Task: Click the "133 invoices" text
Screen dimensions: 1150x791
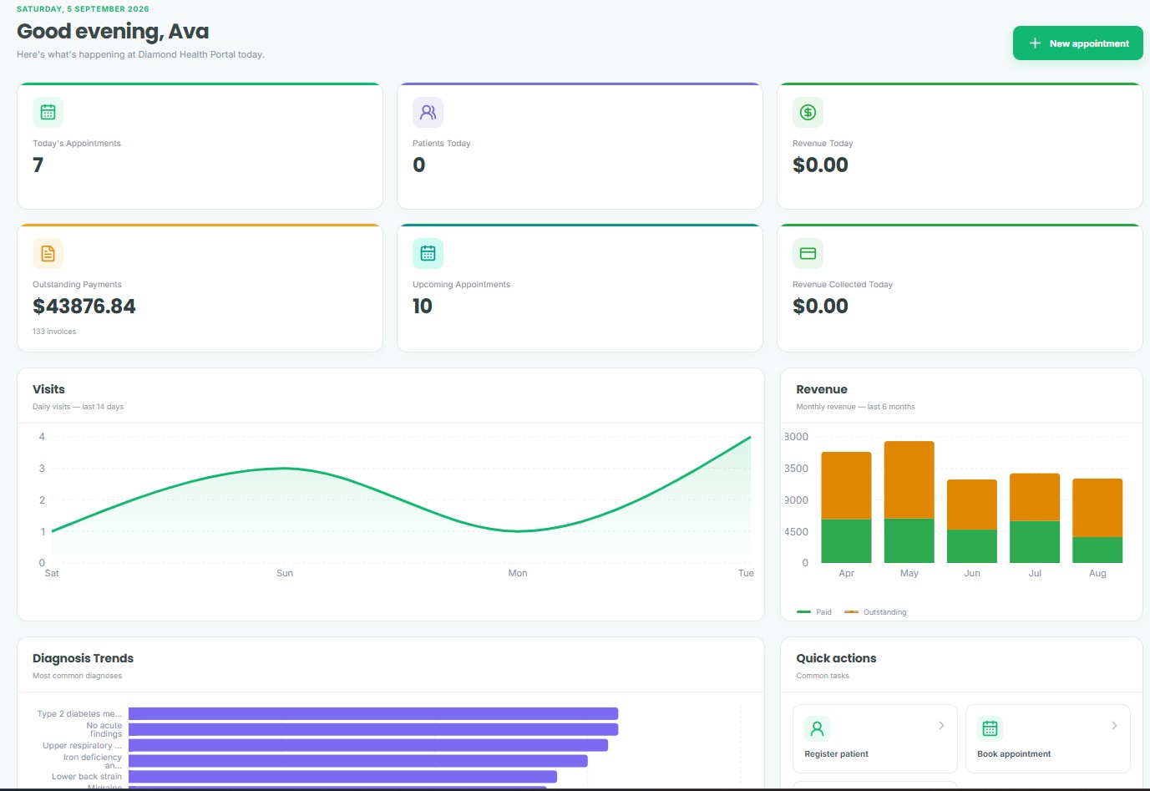Action: [x=54, y=332]
